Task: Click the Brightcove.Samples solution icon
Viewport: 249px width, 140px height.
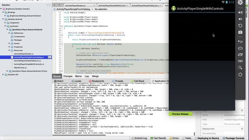Action: click(x=4, y=9)
